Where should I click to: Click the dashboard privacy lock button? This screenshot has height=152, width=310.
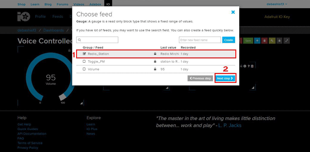[279, 41]
